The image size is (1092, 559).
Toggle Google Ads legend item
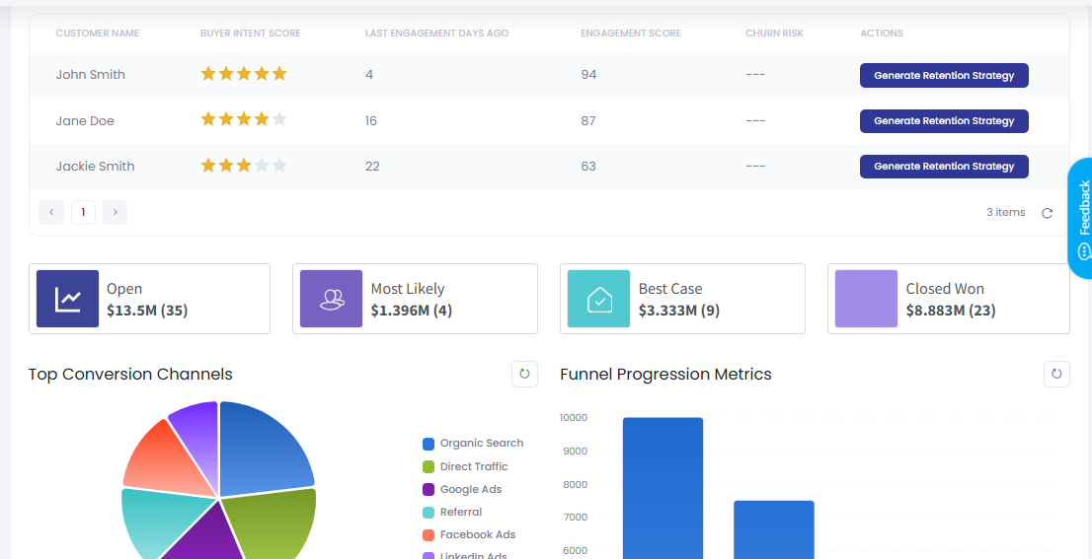pyautogui.click(x=470, y=489)
